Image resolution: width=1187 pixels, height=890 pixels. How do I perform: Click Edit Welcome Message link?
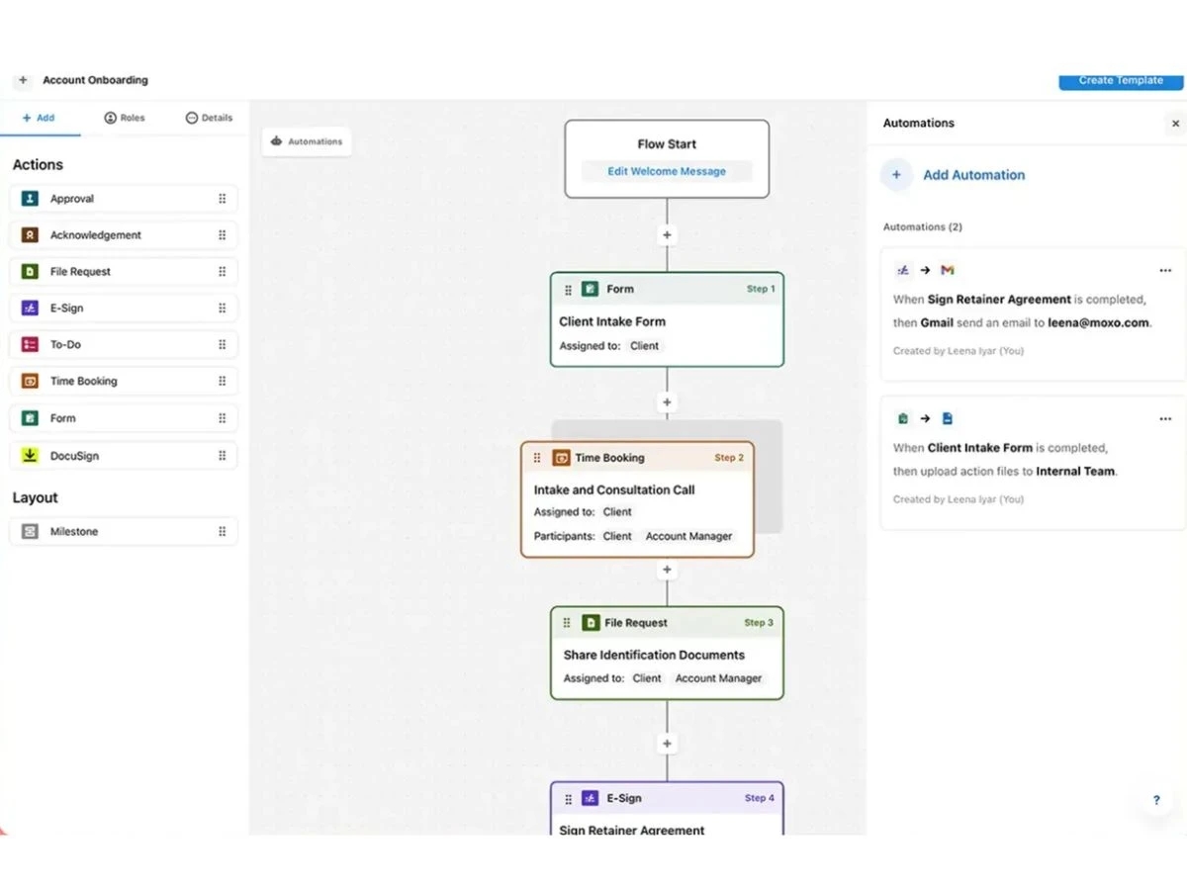point(667,171)
